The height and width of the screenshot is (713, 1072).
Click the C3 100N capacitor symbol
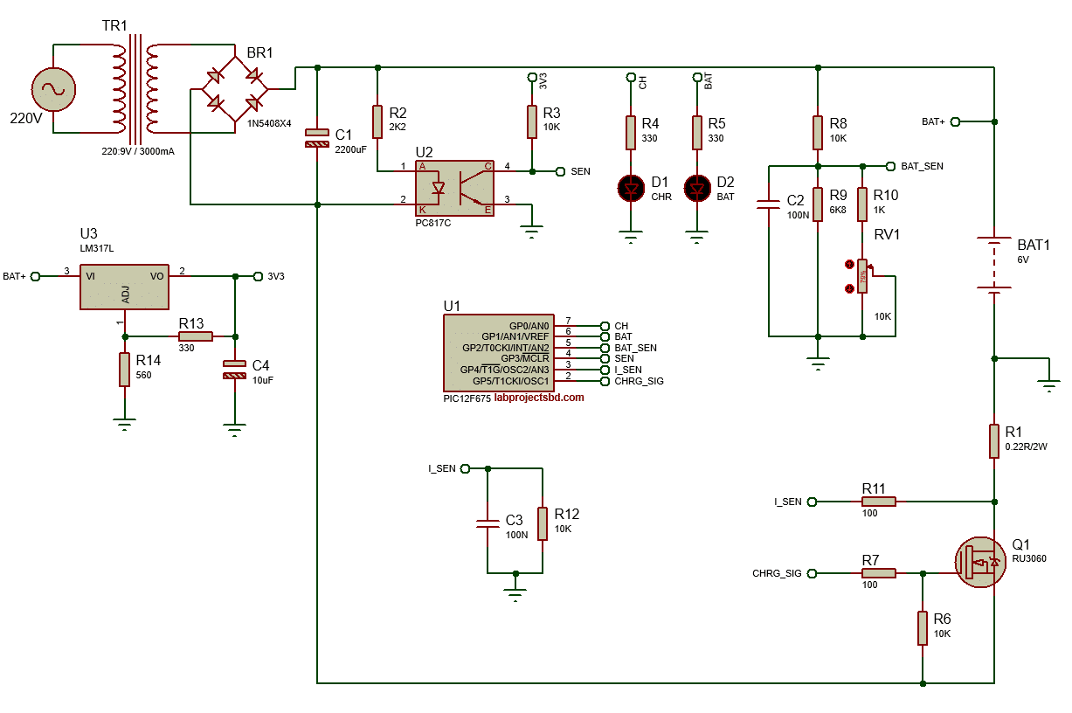(488, 523)
